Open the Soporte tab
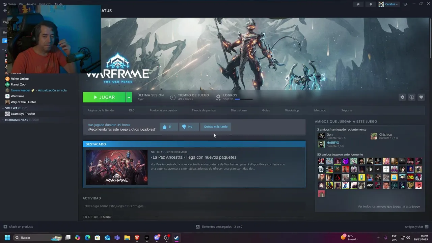The image size is (432, 243). click(347, 110)
